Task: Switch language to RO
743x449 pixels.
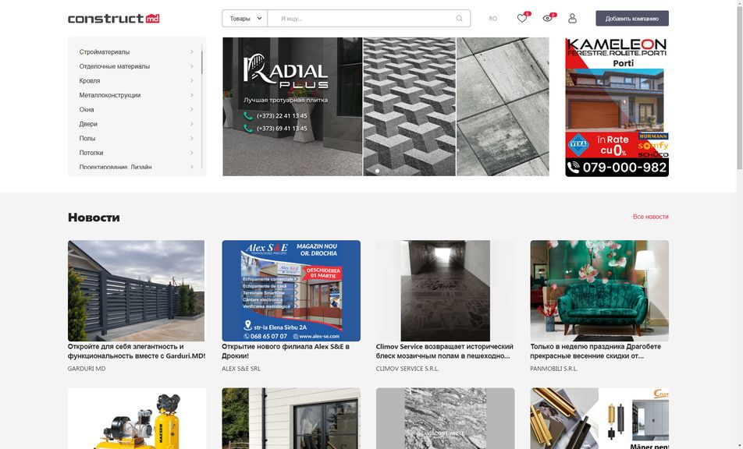Action: pyautogui.click(x=492, y=19)
